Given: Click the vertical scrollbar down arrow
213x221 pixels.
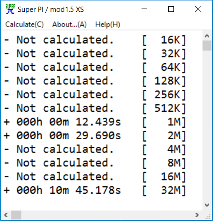Looking at the screenshot, I should click(x=207, y=205).
